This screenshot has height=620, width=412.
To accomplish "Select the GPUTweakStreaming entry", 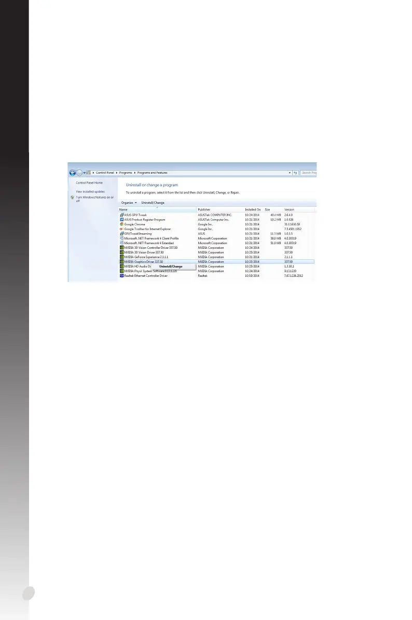I will pyautogui.click(x=138, y=234).
